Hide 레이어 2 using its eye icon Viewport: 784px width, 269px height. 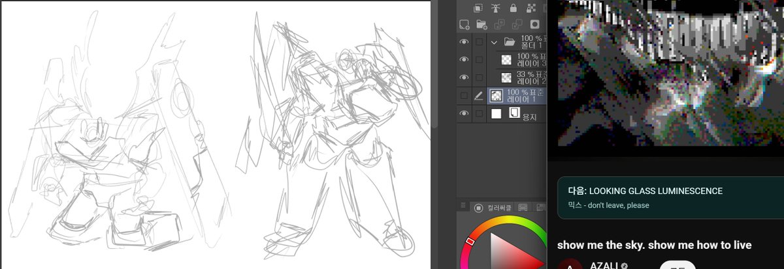pos(464,78)
